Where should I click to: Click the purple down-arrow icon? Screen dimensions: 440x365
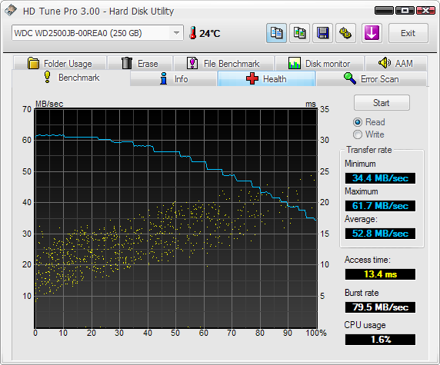tap(372, 33)
